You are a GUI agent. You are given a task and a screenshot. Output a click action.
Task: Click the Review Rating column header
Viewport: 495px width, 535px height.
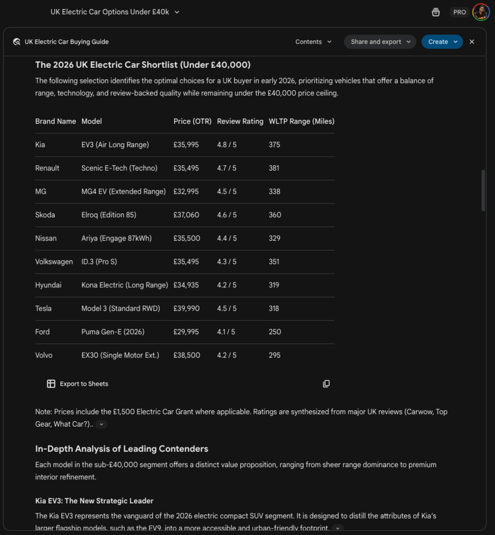(x=240, y=121)
